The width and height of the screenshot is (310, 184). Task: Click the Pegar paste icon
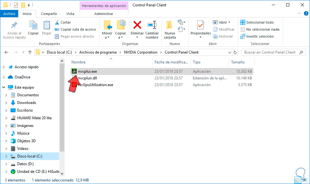coord(47,25)
